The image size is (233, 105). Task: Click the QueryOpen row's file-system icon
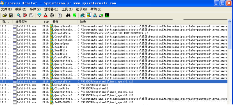tap(52, 44)
